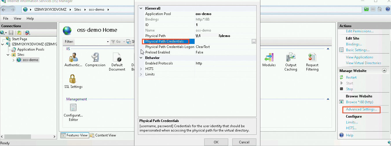
Task: Click the Browse *:80 (http) link
Action: (x=359, y=102)
